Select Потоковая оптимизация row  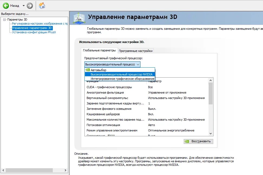pyautogui.click(x=147, y=125)
